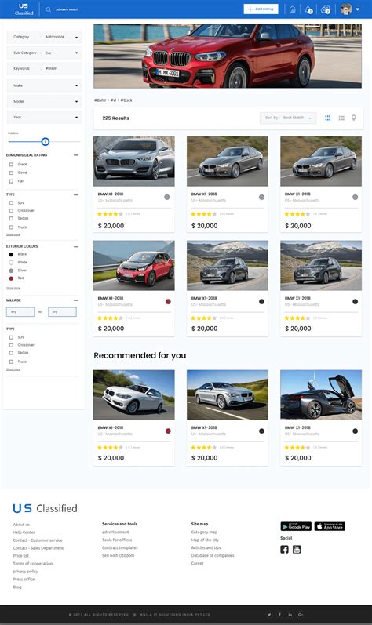
Task: Click Show more under Exterior Colors
Action: tap(13, 288)
